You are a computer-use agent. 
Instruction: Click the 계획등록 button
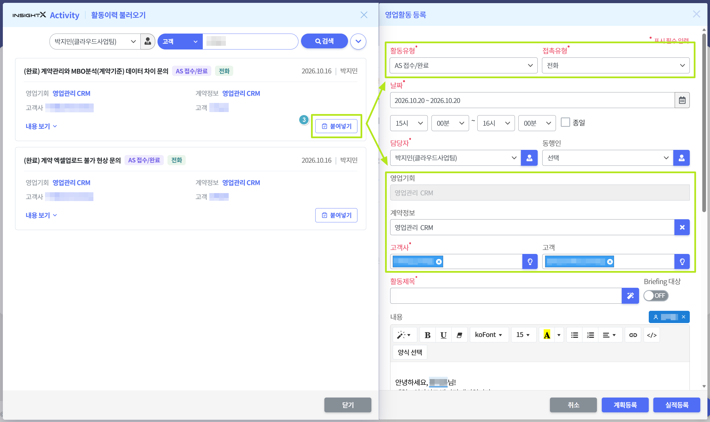click(625, 405)
